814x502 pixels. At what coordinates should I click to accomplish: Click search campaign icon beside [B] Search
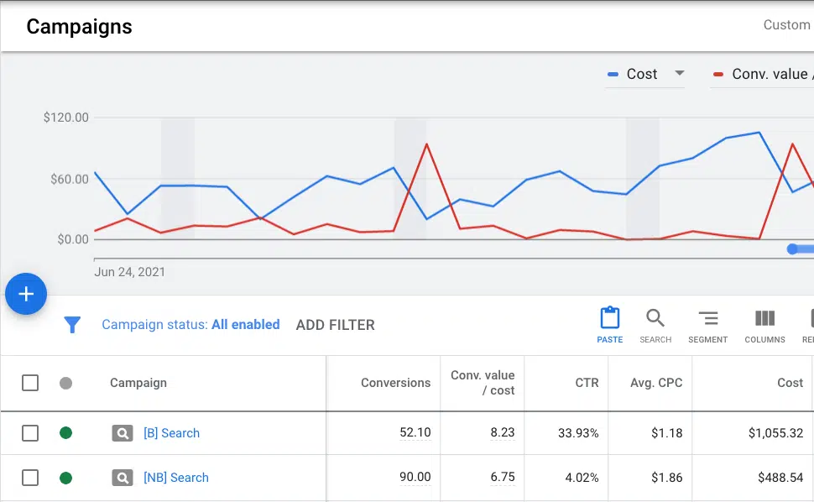[122, 433]
